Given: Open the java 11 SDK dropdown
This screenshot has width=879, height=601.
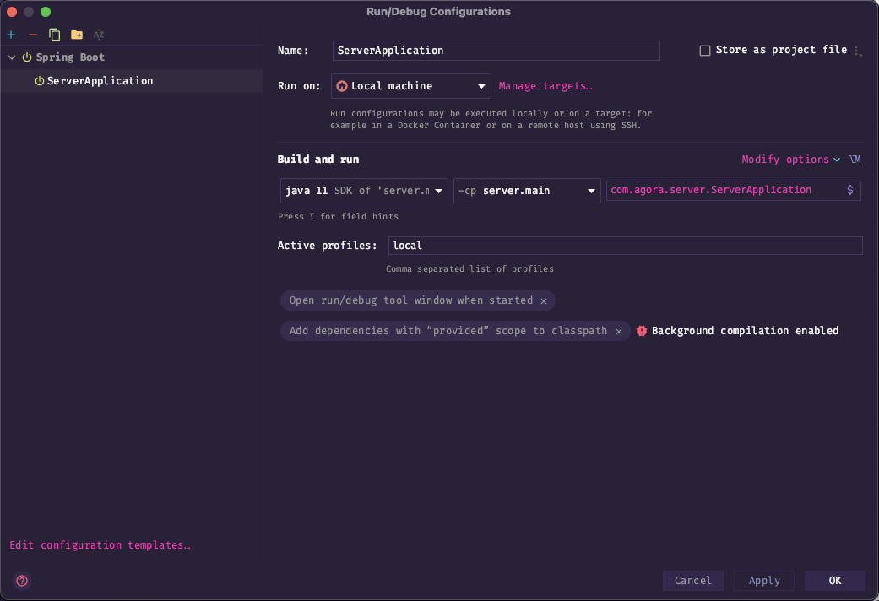Looking at the screenshot, I should point(364,191).
